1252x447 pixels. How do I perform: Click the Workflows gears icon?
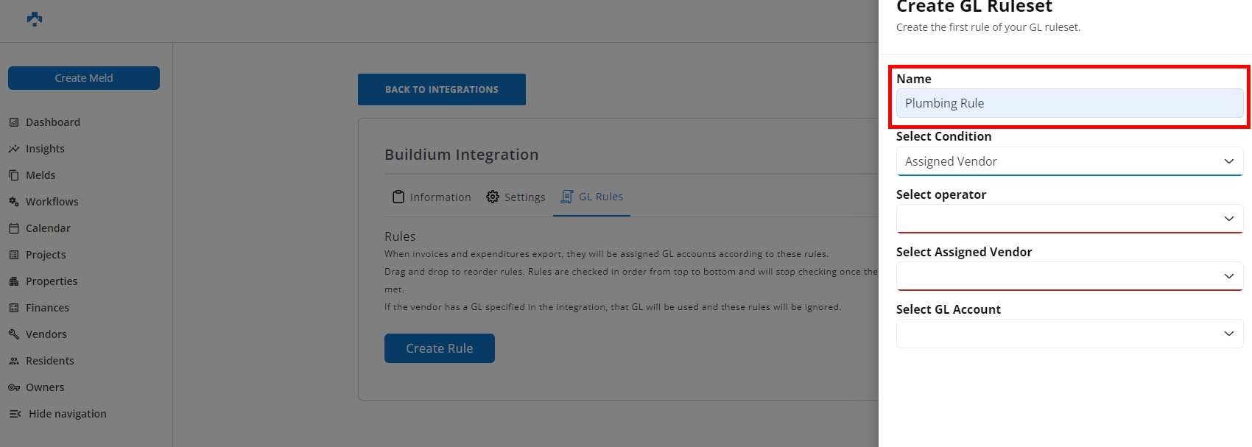click(14, 202)
